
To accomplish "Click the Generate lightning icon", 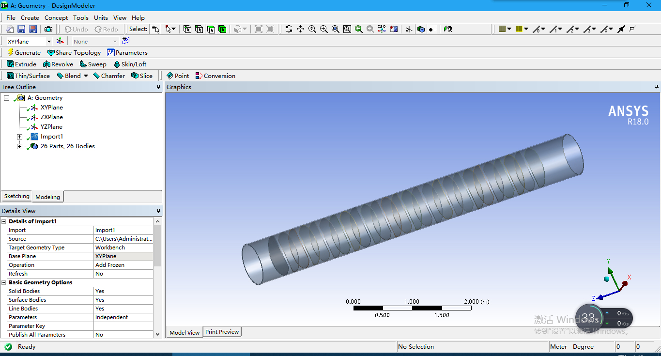I will (24, 52).
